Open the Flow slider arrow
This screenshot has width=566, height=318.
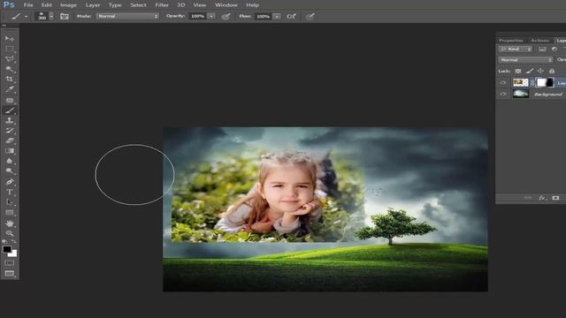tap(277, 16)
